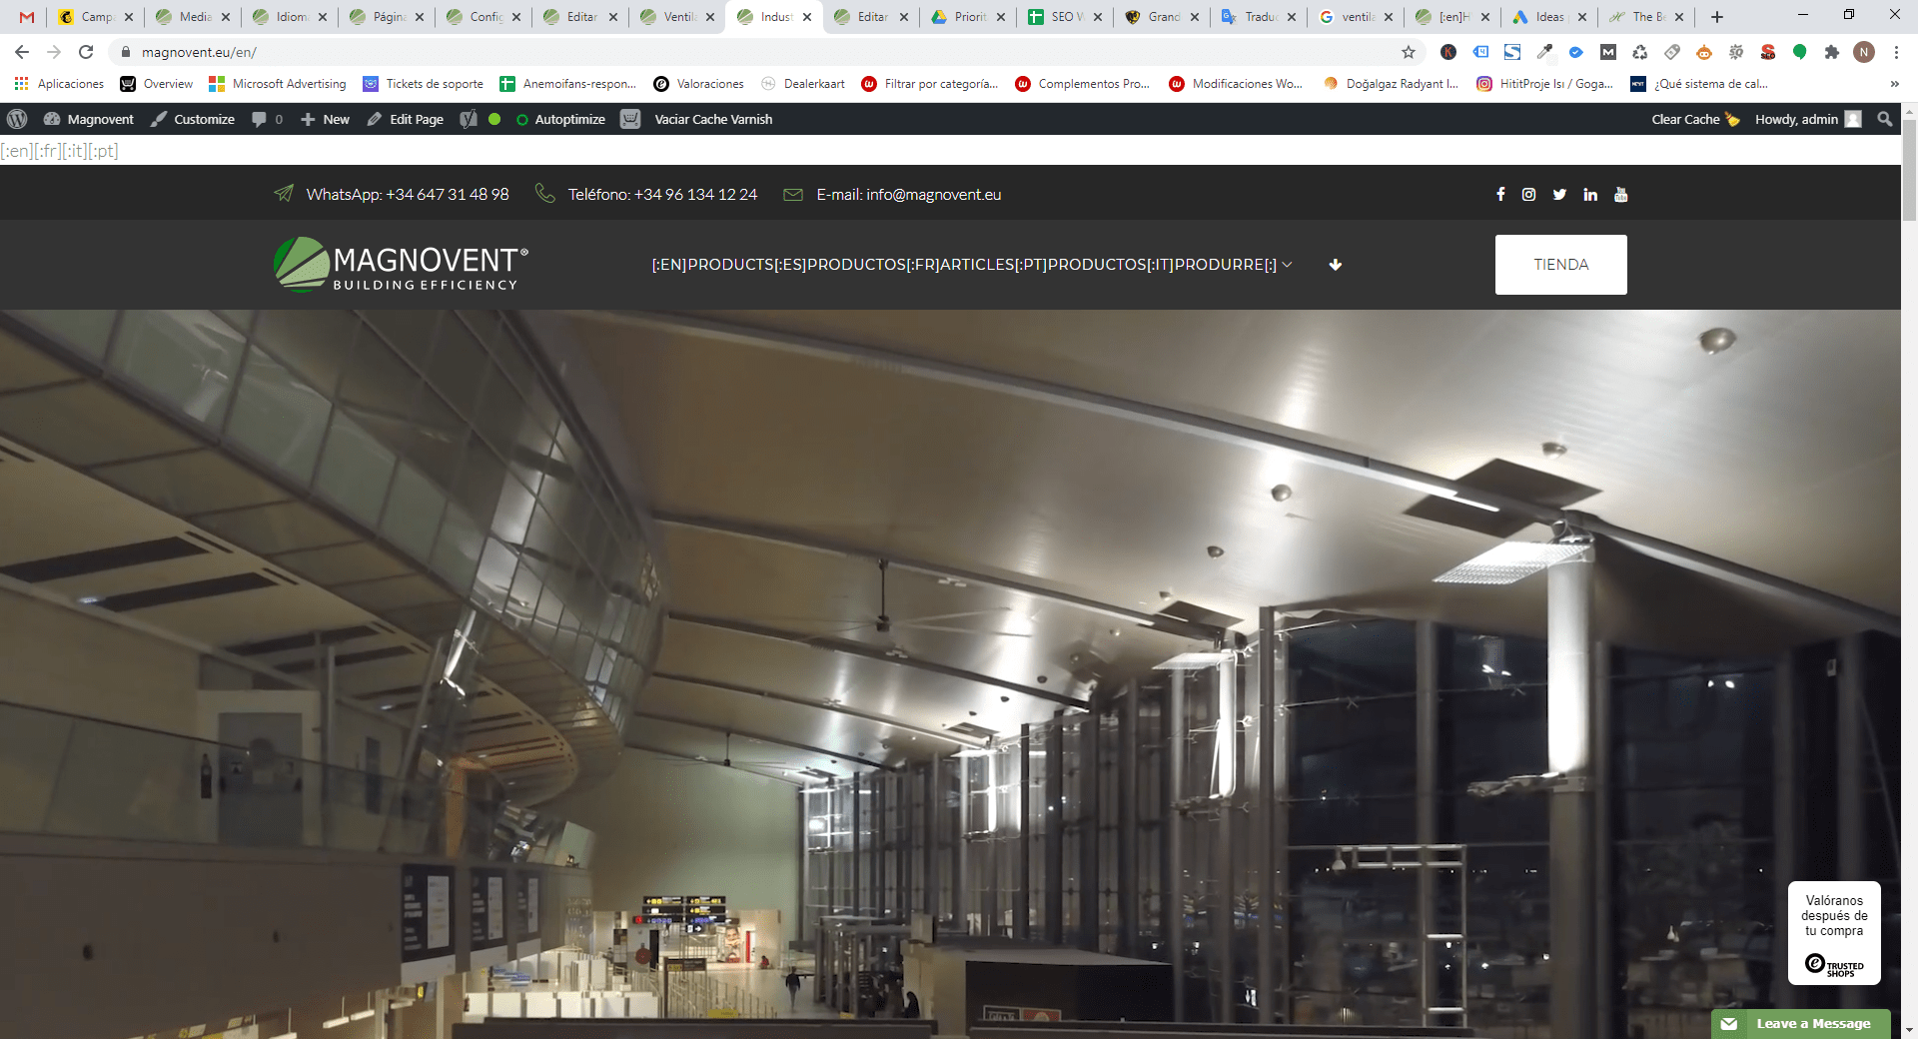Close the Ventil browser tab

coord(710,17)
